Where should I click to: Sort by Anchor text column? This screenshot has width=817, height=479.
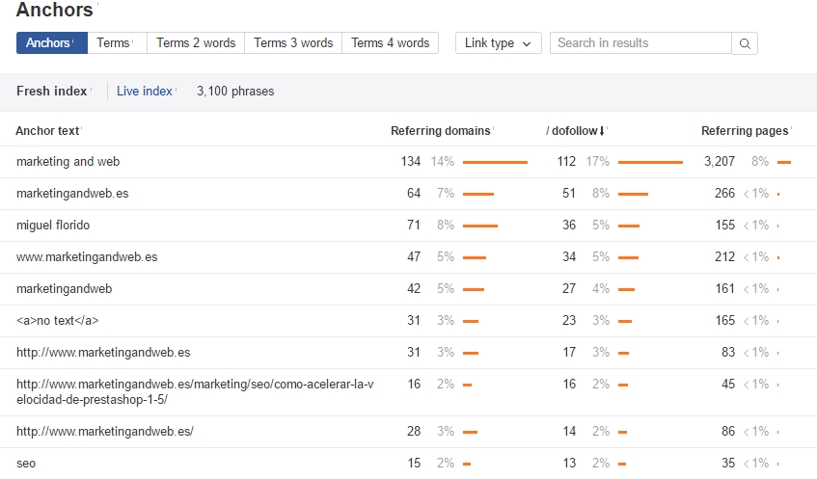pyautogui.click(x=47, y=131)
